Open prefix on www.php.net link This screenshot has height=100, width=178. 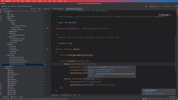point(96,76)
